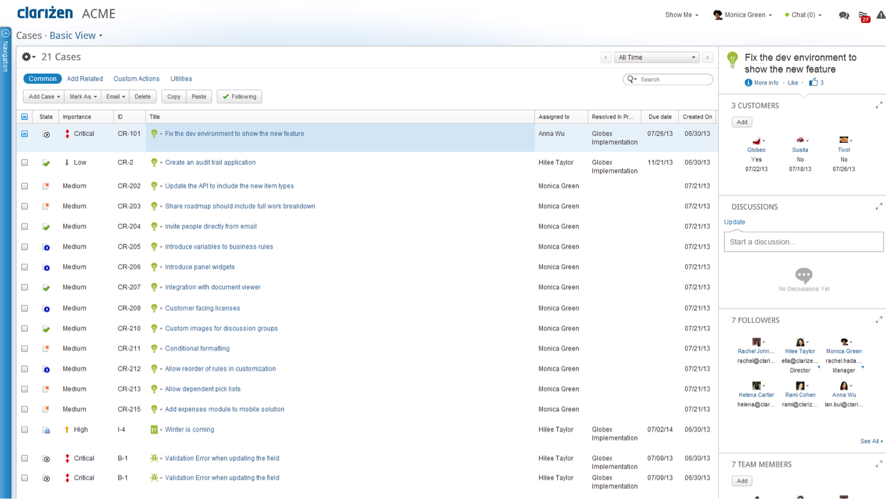Open the Utilities tab
Image resolution: width=886 pixels, height=499 pixels.
coord(181,79)
